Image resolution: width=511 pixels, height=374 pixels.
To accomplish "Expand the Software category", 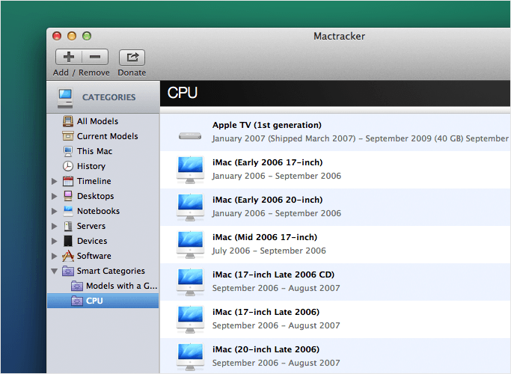I will pos(55,256).
